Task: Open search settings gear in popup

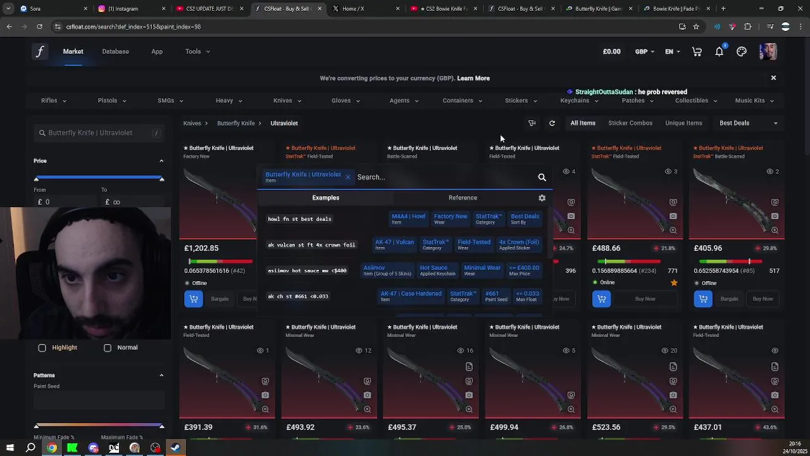Action: 542,198
